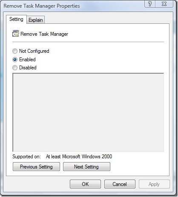
Task: Click the Supported on requirement text
Action: click(79, 157)
